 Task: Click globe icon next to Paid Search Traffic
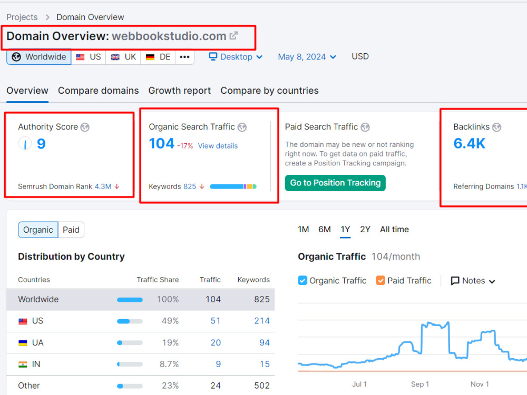365,127
